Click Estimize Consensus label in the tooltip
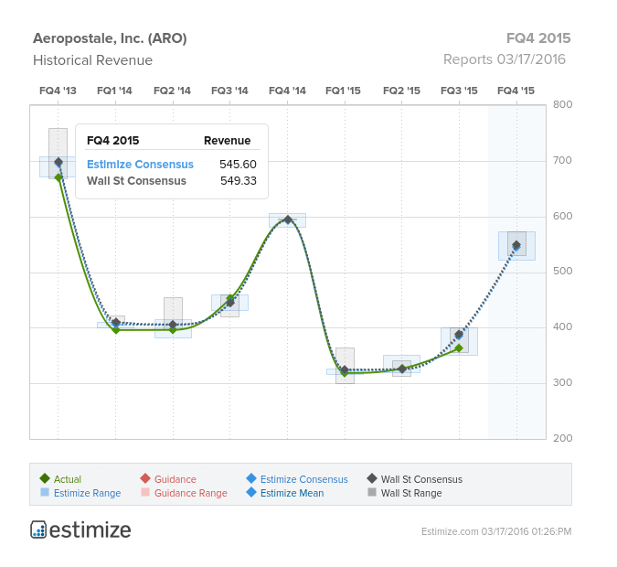 coord(140,165)
